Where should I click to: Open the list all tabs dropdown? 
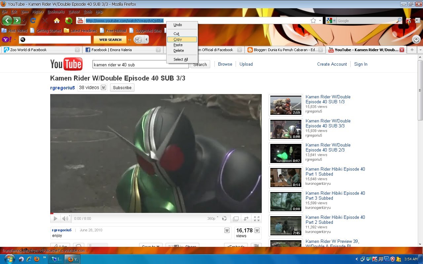click(420, 50)
